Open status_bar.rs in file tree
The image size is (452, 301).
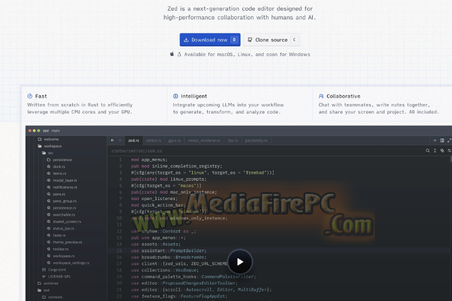tap(63, 229)
